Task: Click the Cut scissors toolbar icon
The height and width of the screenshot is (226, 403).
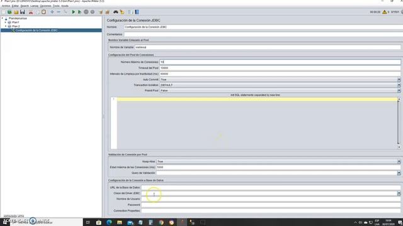Action: 31,12
